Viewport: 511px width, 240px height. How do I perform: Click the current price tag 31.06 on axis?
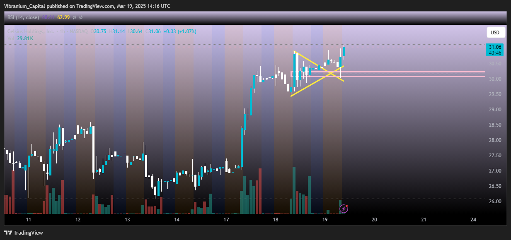click(x=495, y=47)
